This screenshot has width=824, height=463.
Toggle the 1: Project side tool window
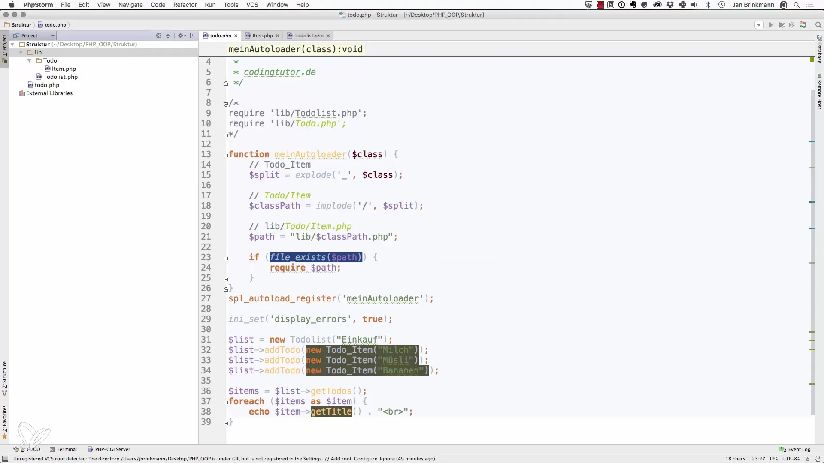(x=4, y=48)
